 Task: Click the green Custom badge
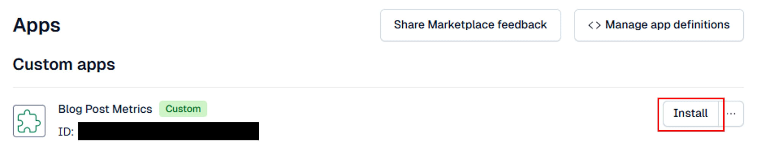(x=183, y=109)
